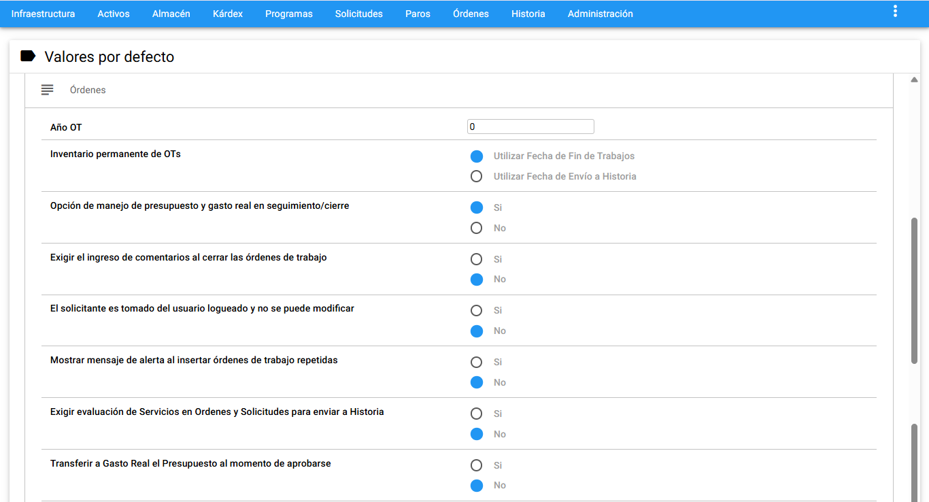Click the Exigir evaluación de Servicios label
Image resolution: width=929 pixels, height=502 pixels.
[217, 412]
